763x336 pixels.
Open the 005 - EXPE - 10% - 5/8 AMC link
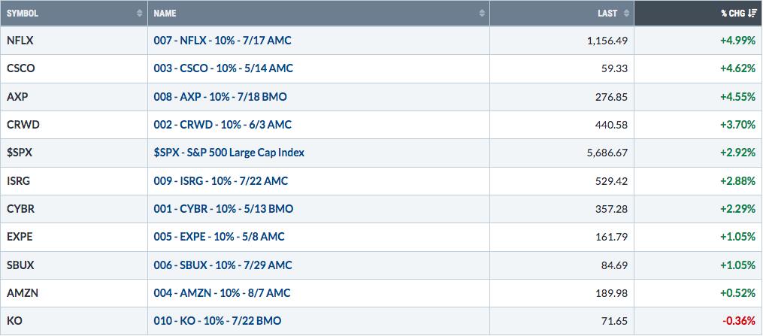219,237
